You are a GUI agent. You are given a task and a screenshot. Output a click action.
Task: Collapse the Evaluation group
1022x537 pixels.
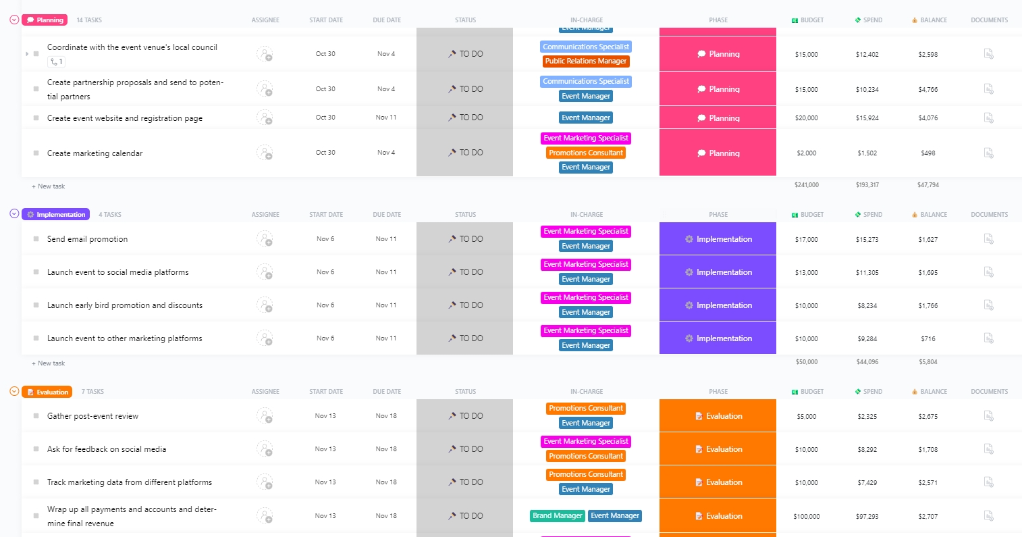click(x=14, y=391)
